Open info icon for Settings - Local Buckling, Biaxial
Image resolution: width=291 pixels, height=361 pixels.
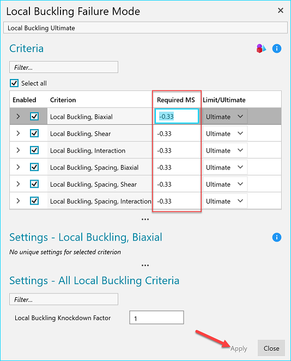[277, 237]
